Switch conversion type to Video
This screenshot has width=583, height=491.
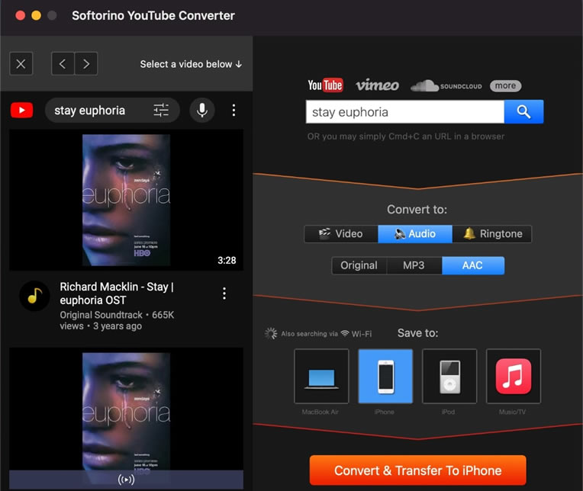pos(341,234)
